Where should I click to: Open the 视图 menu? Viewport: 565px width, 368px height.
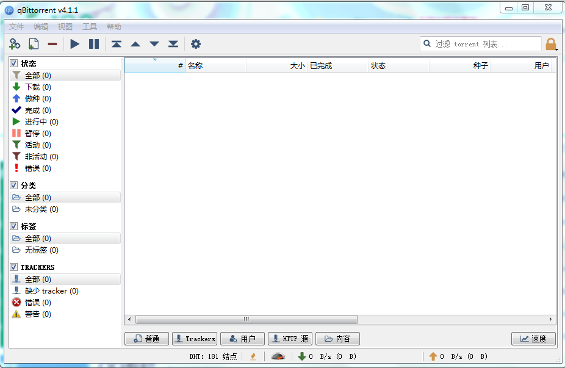pyautogui.click(x=65, y=27)
